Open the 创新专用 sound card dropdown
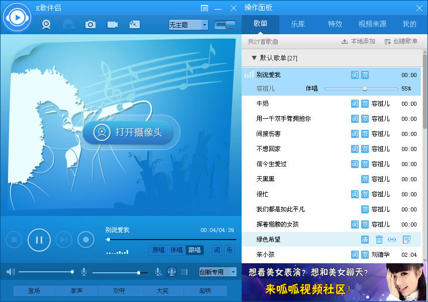Image resolution: width=428 pixels, height=302 pixels. tap(218, 272)
